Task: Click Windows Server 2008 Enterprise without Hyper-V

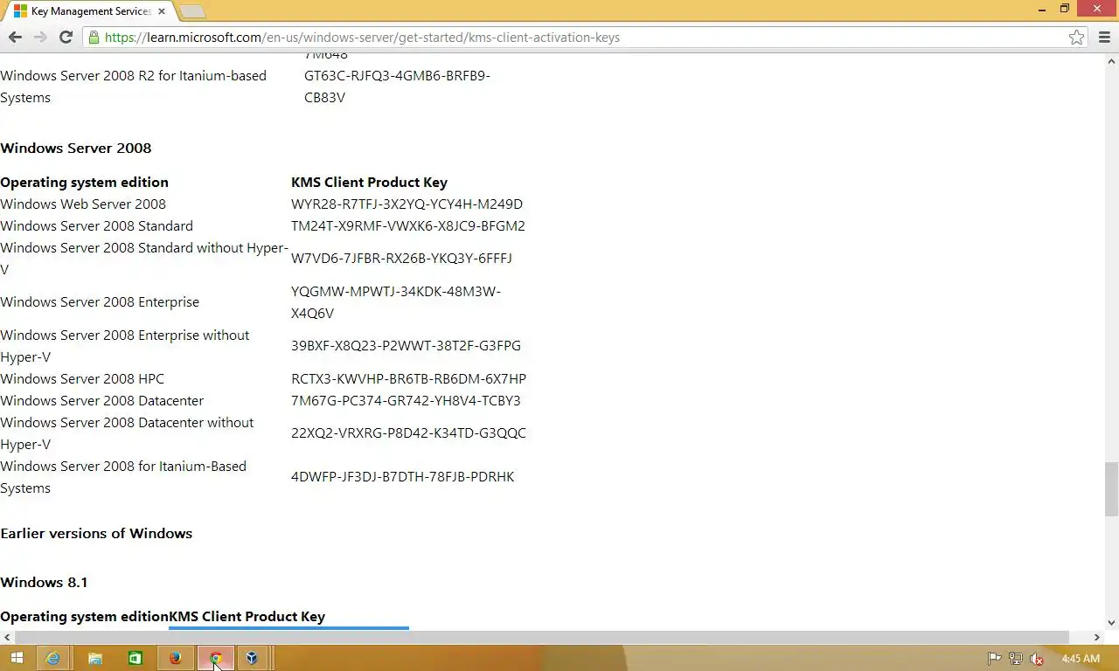Action: click(125, 345)
